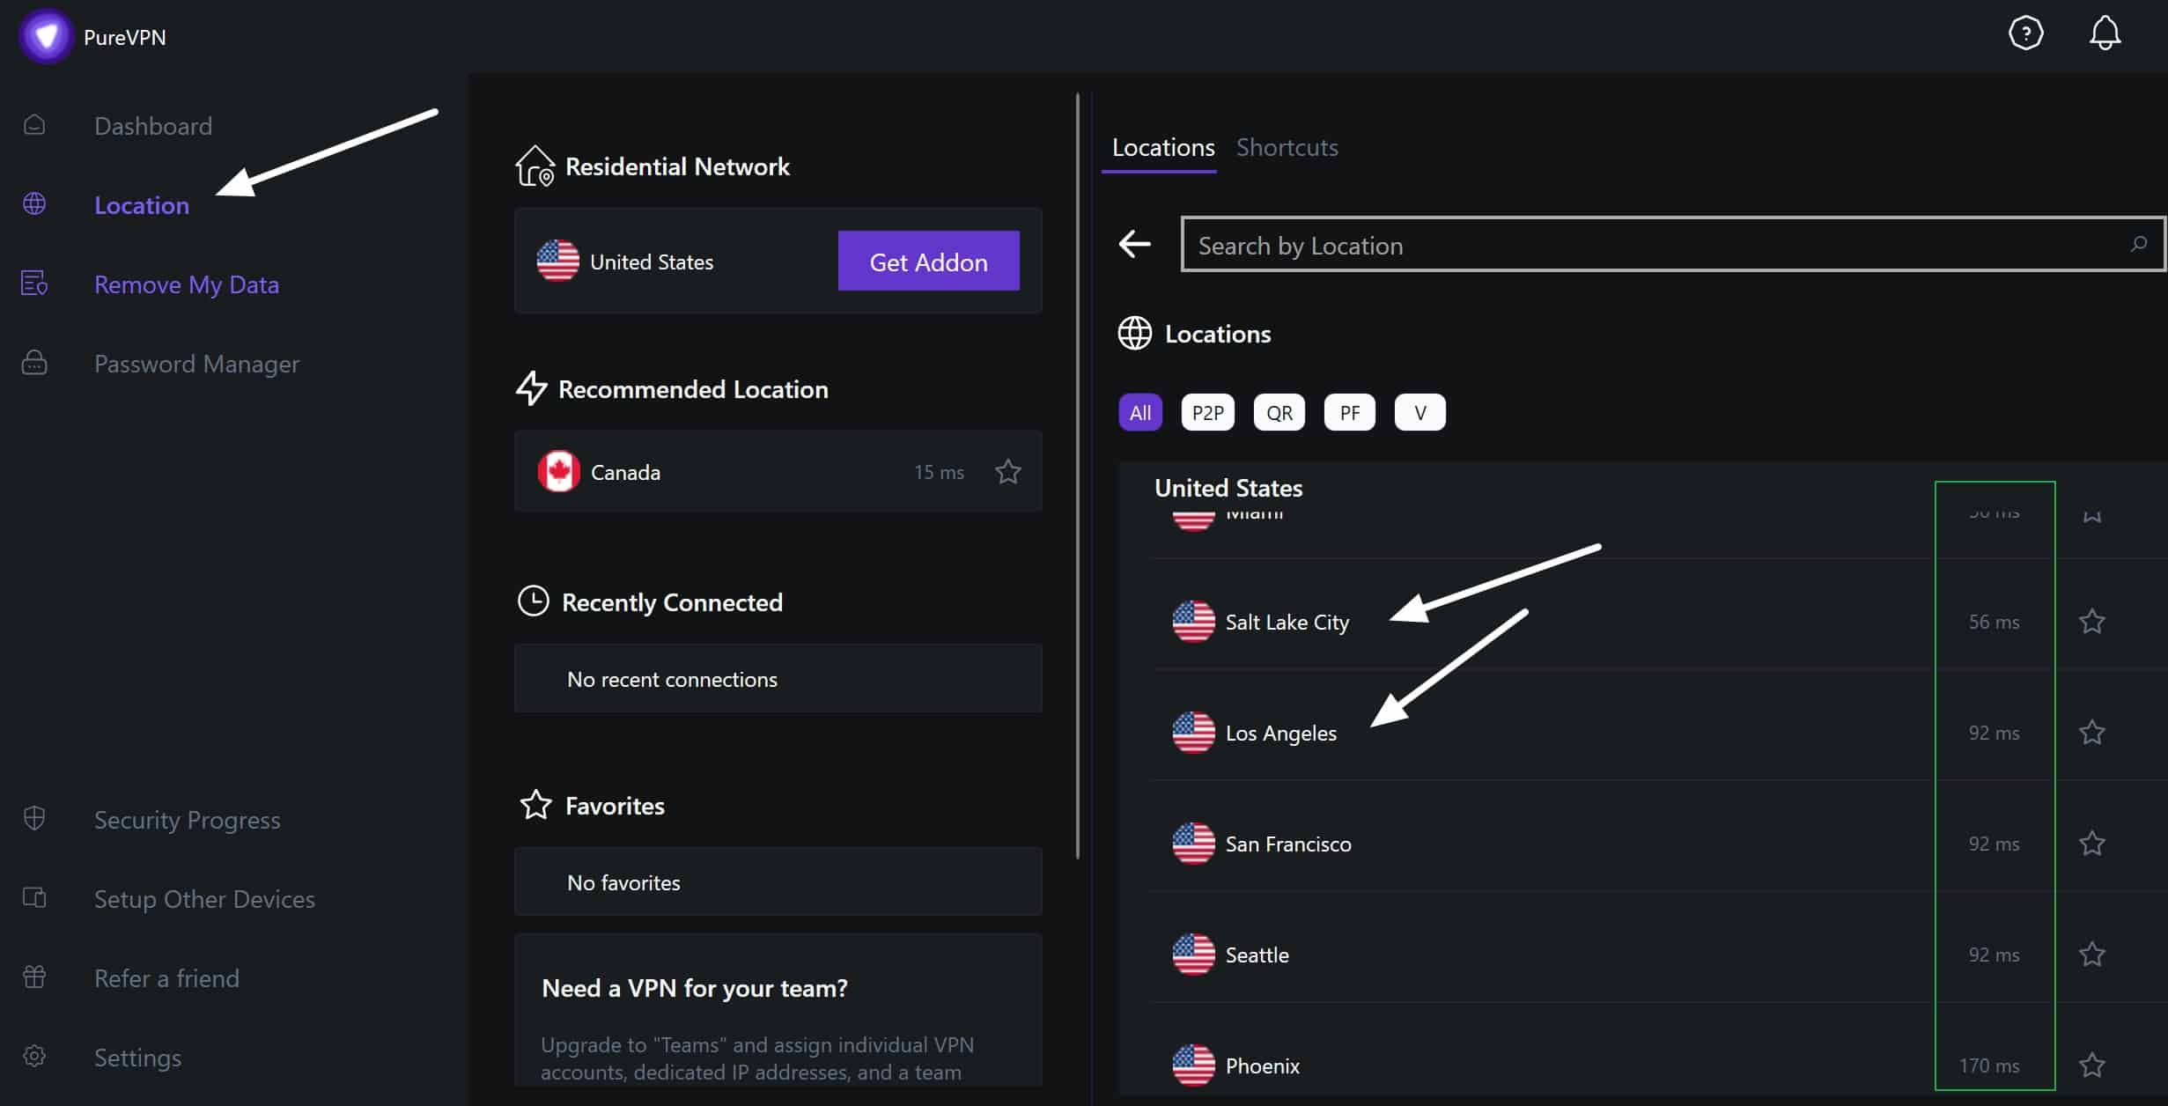Click the left panel vertical scrollbar
The height and width of the screenshot is (1106, 2168).
click(1077, 476)
